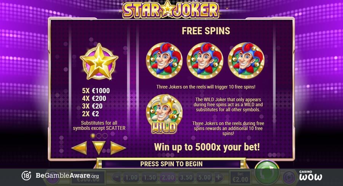Go to next paytable page with right arrow
This screenshot has width=343, height=186.
118,148
